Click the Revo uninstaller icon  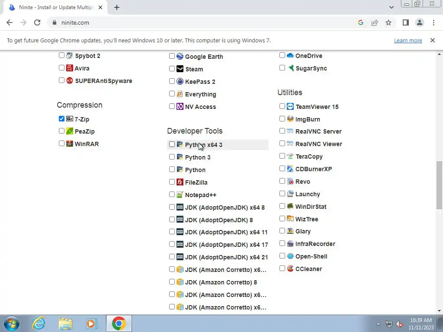(290, 181)
